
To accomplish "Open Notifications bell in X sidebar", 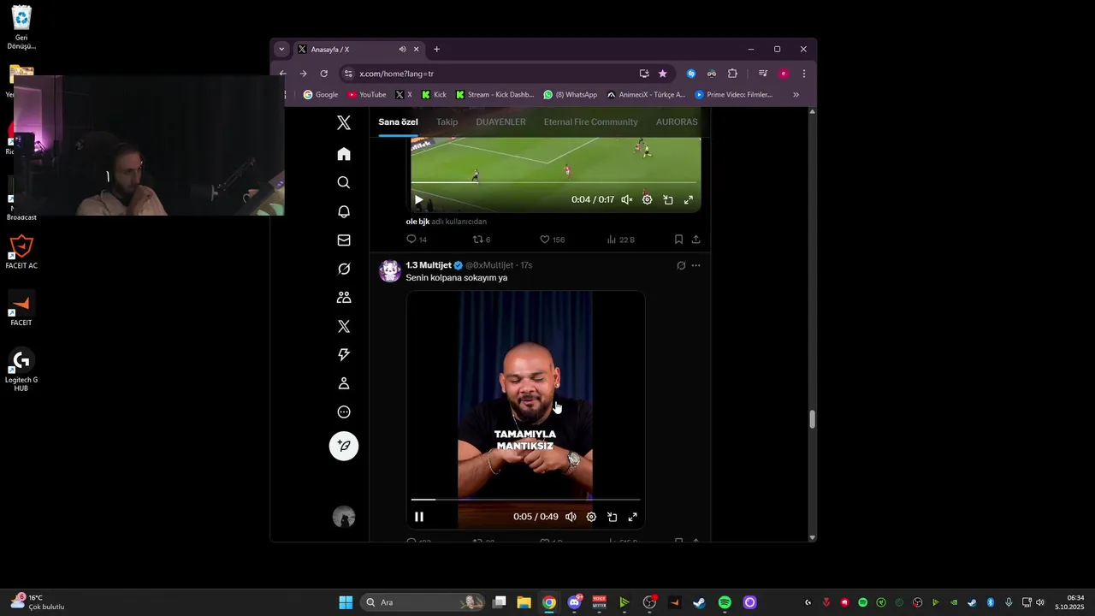I will point(344,211).
